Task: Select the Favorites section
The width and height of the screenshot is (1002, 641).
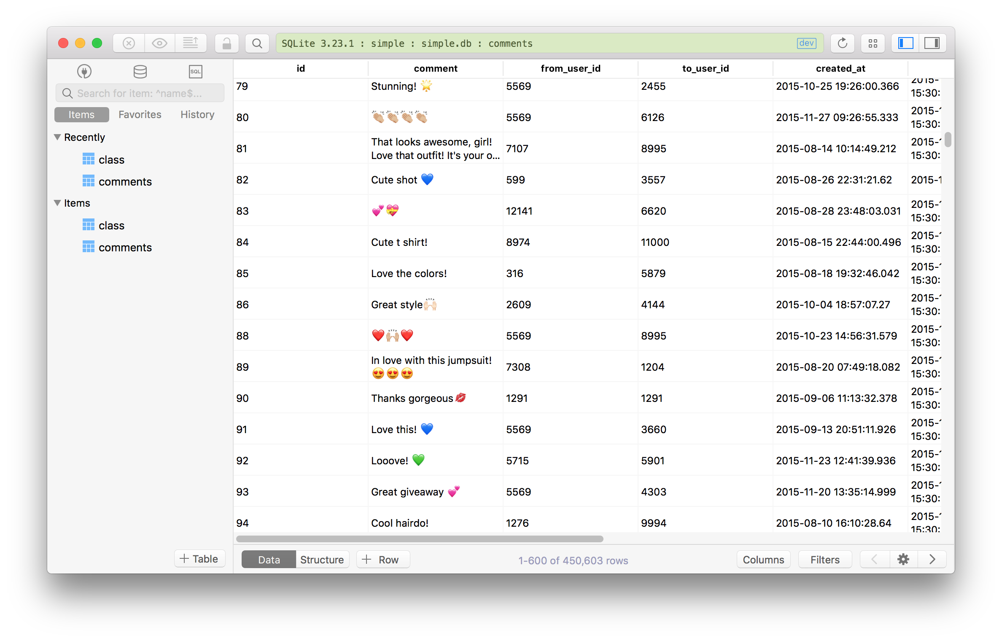Action: pos(140,114)
